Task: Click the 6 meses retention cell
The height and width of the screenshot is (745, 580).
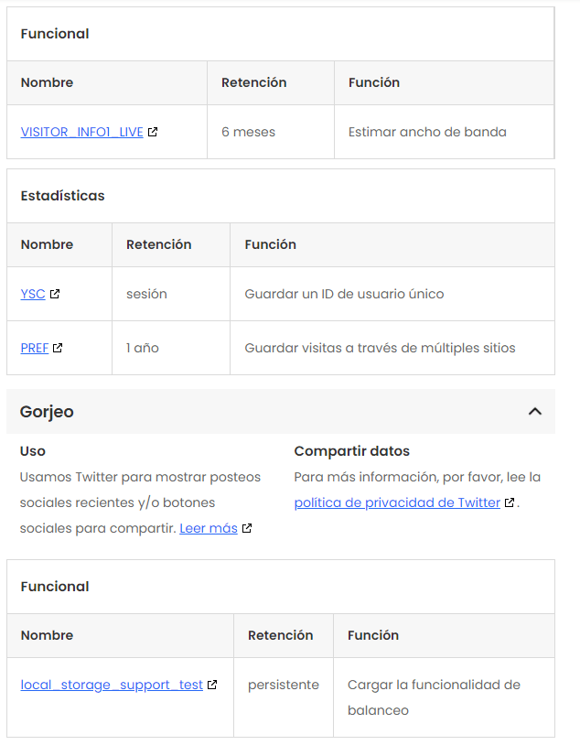Action: pyautogui.click(x=248, y=132)
